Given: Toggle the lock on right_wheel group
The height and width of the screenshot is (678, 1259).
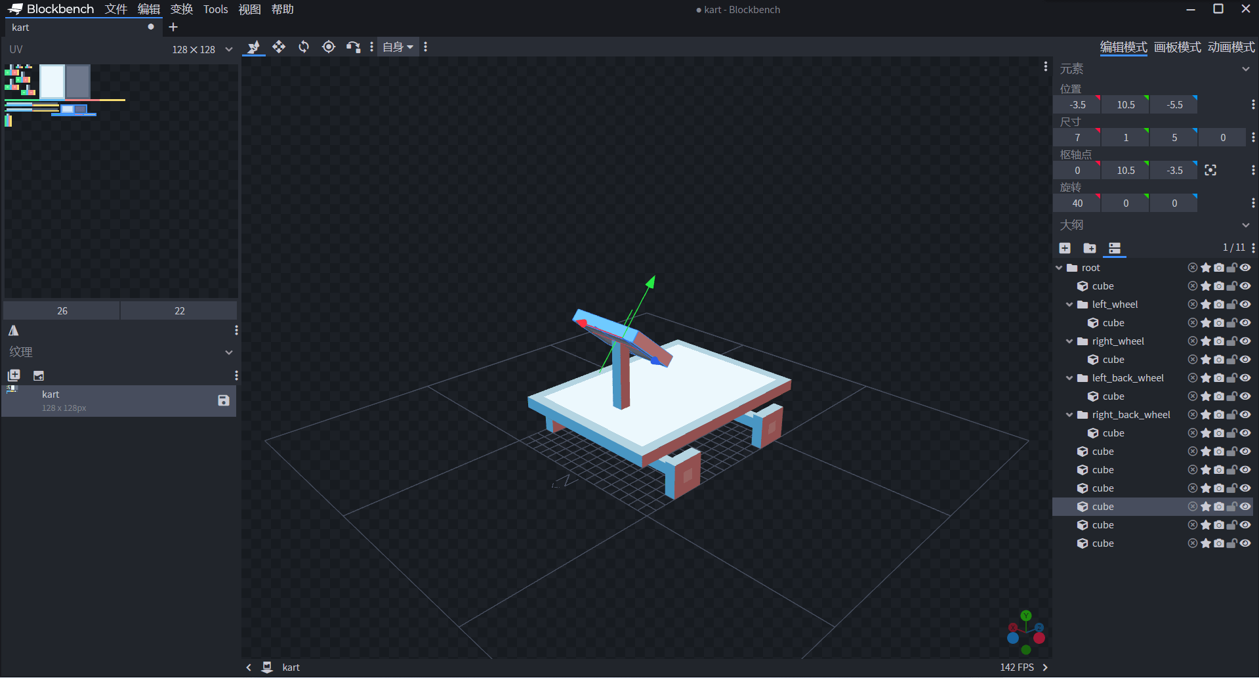Looking at the screenshot, I should pos(1232,341).
